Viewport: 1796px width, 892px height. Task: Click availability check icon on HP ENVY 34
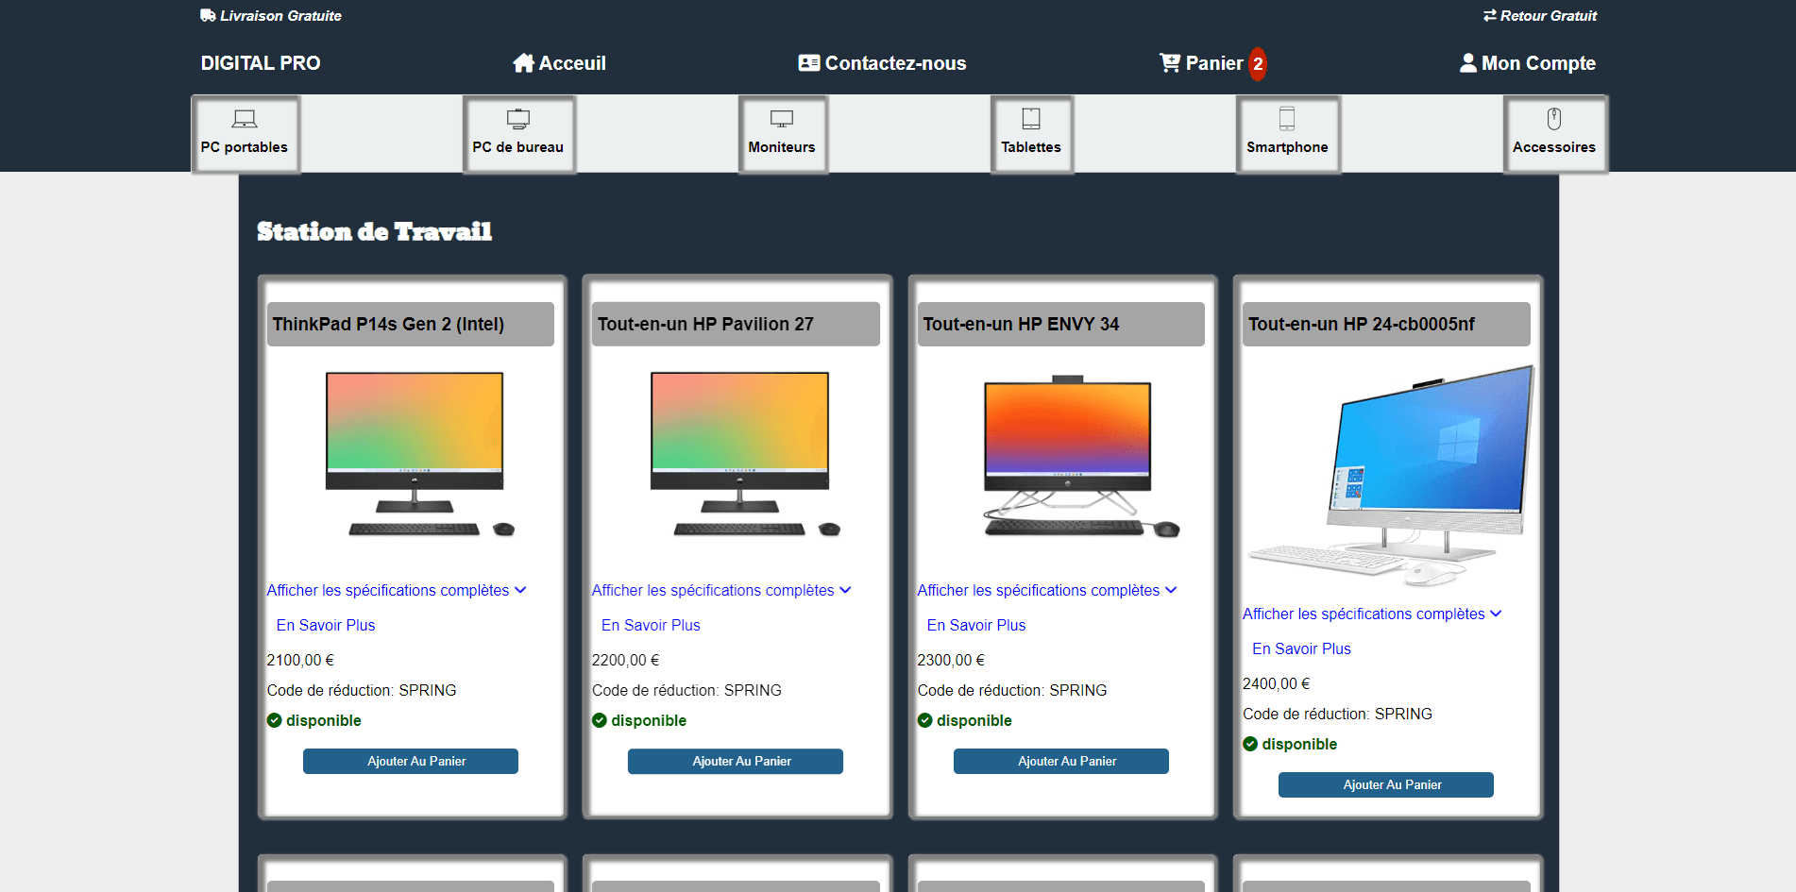pyautogui.click(x=925, y=720)
